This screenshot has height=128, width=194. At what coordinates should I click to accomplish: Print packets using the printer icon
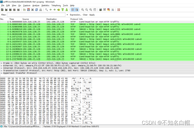[x=41, y=10]
